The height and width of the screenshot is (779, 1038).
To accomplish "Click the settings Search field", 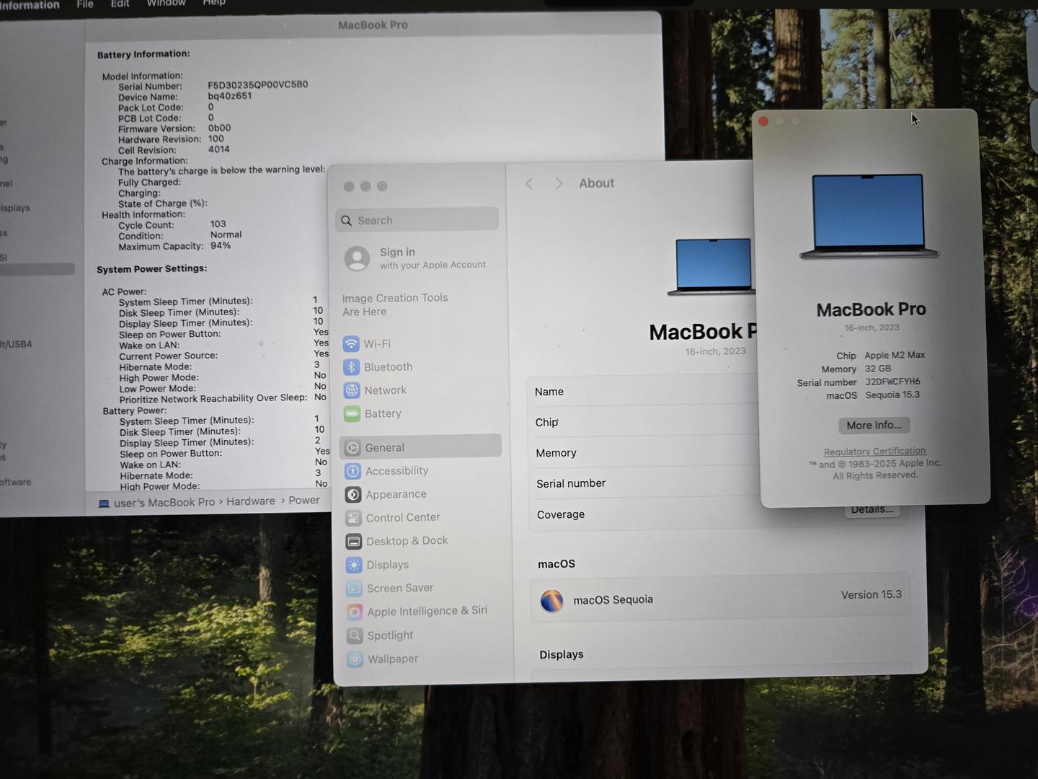I will tap(418, 221).
